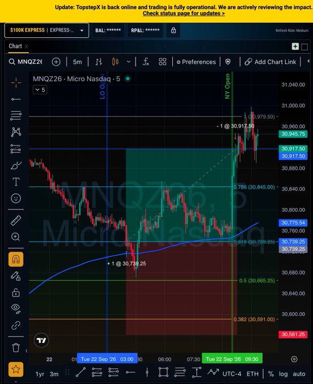Hide all drawings with eye icon
Image resolution: width=313 pixels, height=384 pixels.
(x=16, y=308)
